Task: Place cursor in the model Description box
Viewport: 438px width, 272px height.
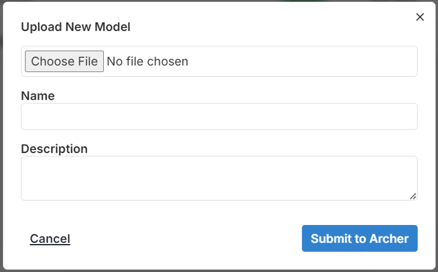Action: [x=219, y=179]
